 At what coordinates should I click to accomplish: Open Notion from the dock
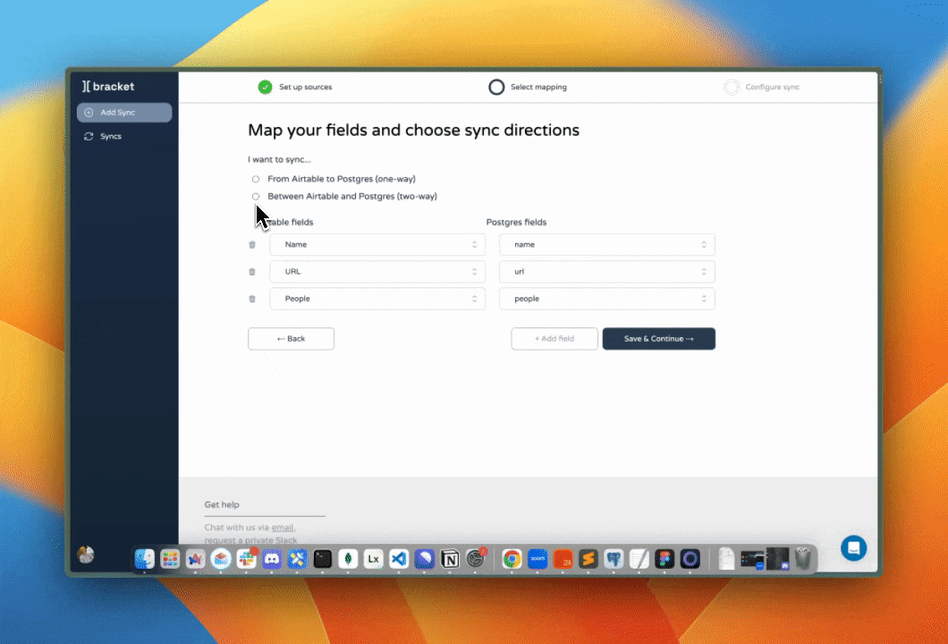click(450, 559)
